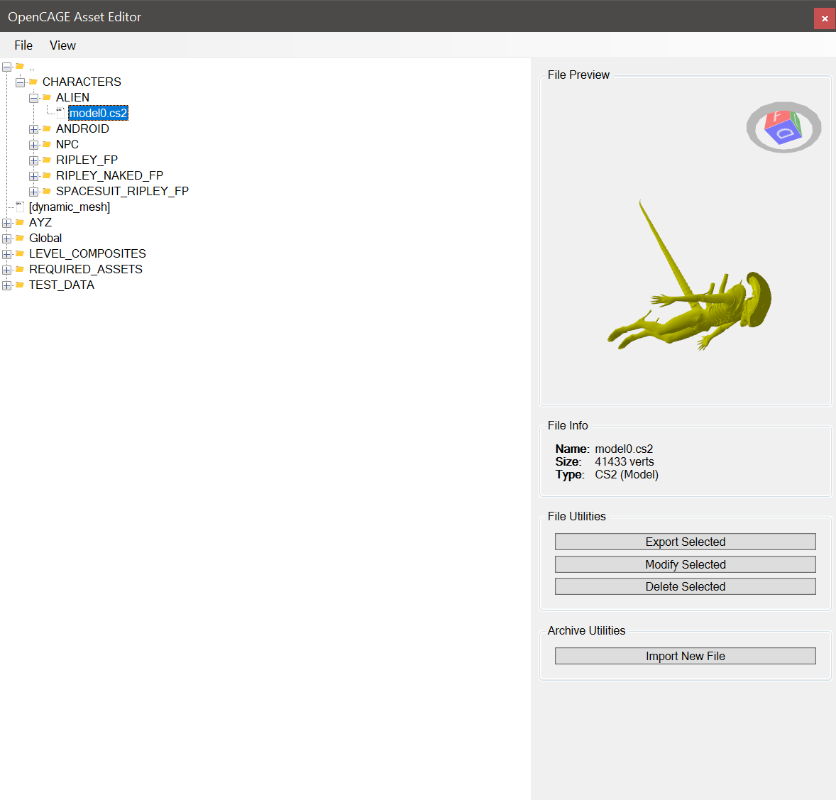Click Delete Selected button

[685, 586]
